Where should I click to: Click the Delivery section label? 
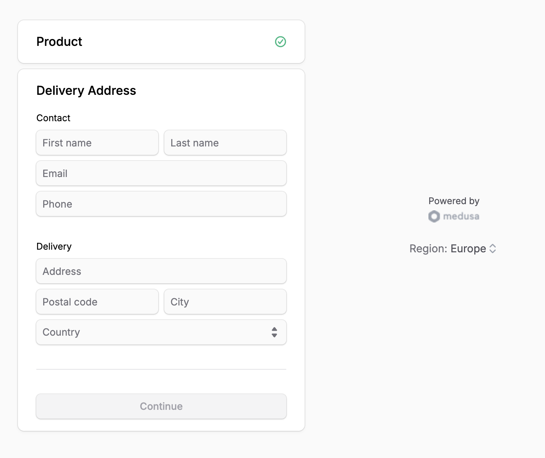(x=54, y=246)
